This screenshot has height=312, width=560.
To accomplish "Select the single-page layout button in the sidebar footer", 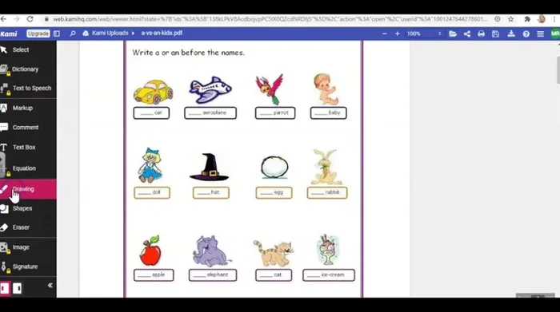I will 5,288.
